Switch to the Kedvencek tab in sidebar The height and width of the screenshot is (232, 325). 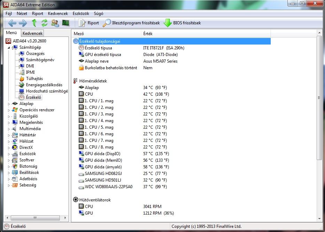tap(33, 33)
